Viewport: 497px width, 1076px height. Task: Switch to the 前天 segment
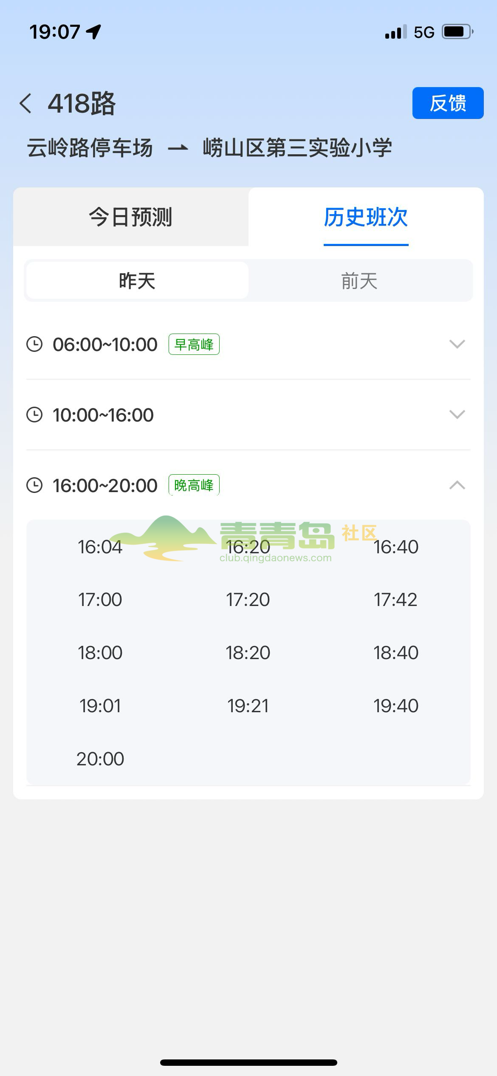click(x=359, y=280)
